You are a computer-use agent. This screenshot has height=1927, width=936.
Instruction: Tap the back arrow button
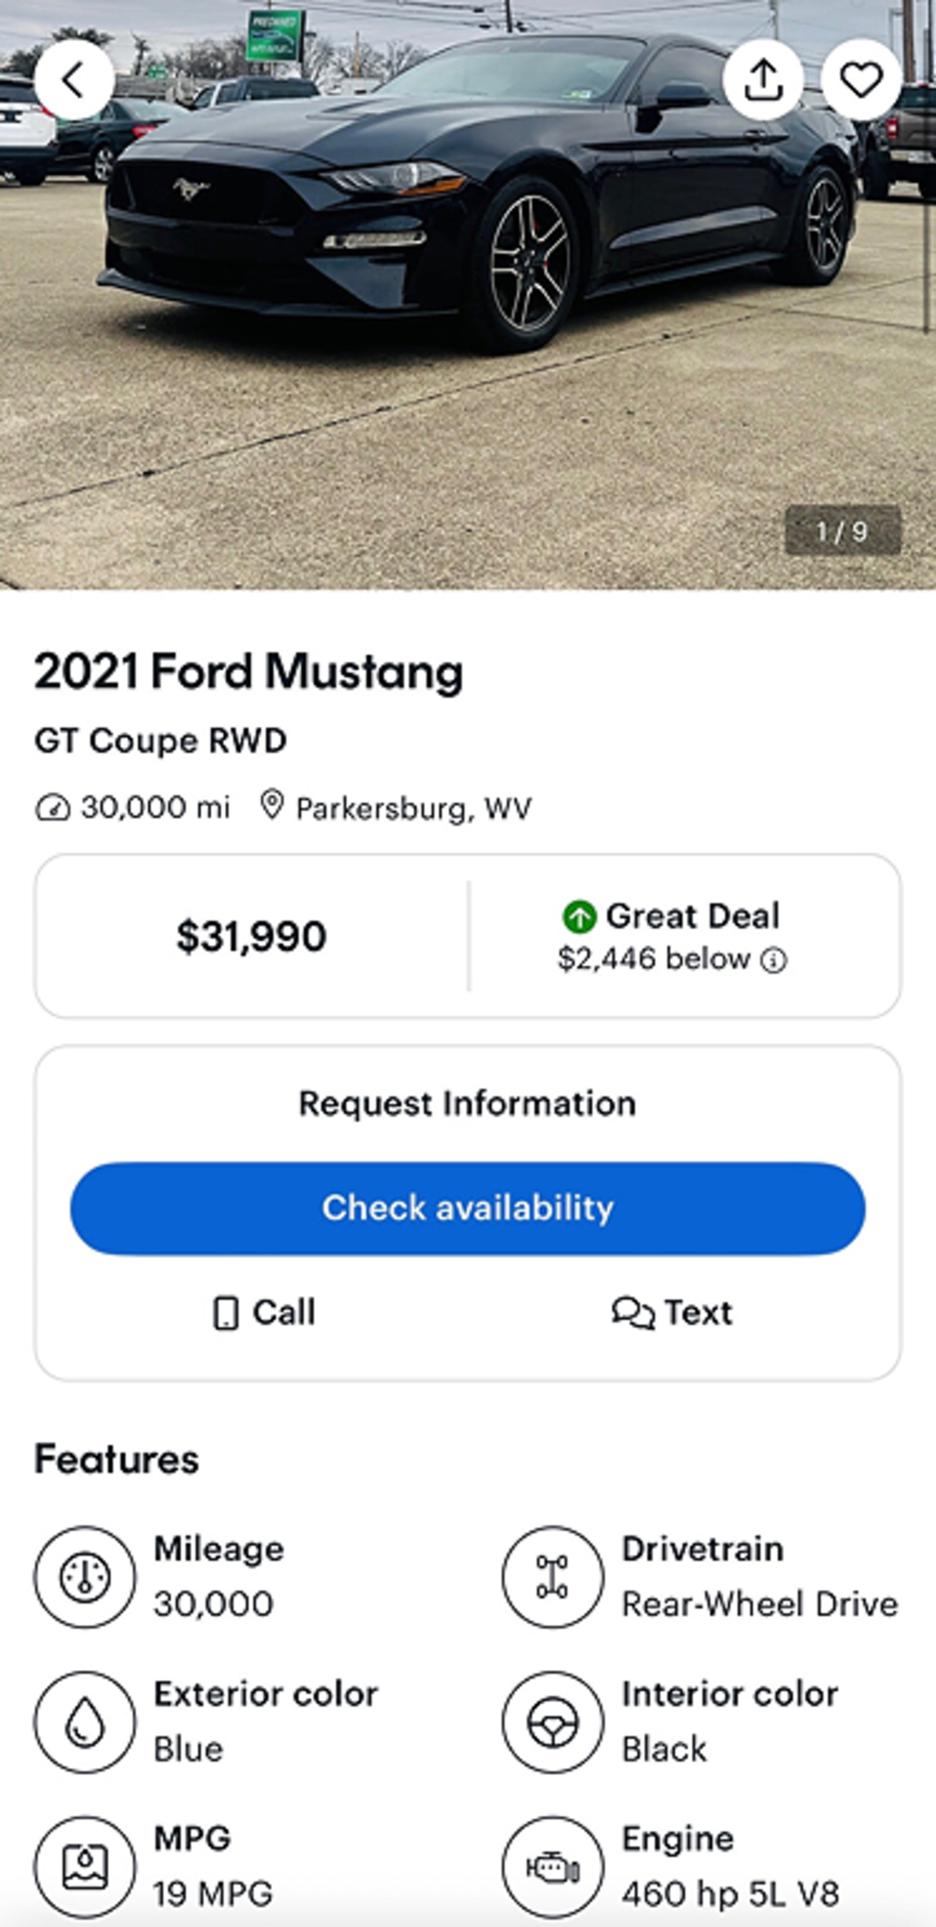point(73,80)
